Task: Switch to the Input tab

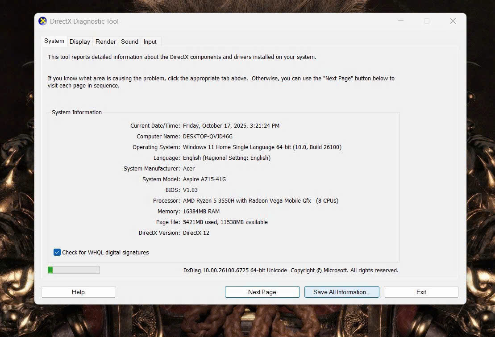Action: (150, 42)
